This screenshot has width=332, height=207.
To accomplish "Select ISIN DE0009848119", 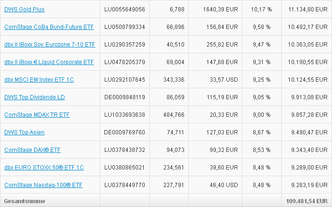I will tap(125, 97).
